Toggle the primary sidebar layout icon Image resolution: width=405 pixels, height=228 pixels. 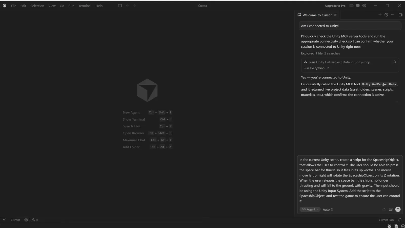(x=120, y=6)
